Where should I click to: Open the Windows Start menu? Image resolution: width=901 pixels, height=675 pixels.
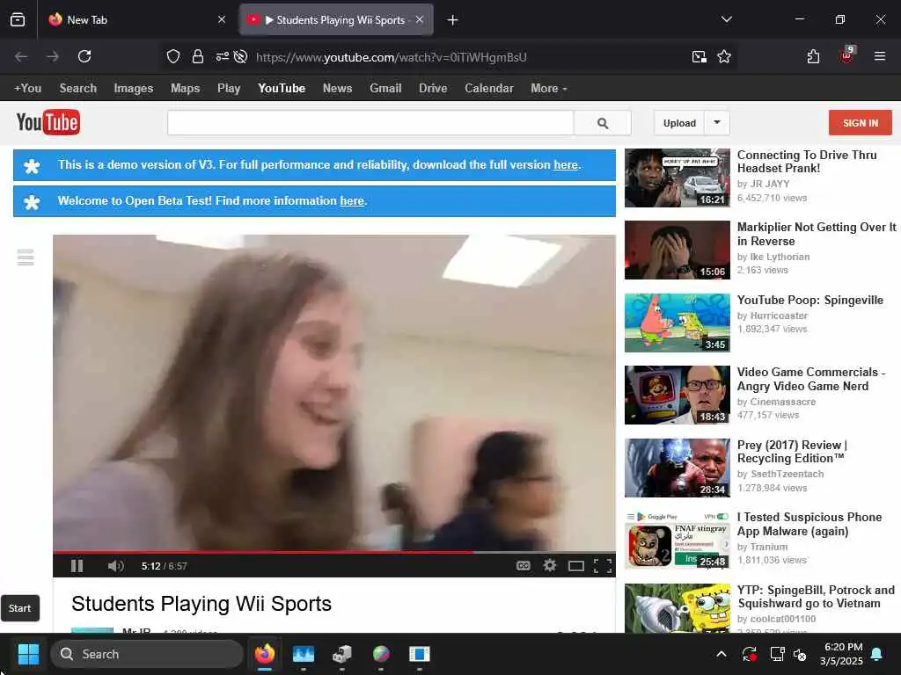pos(28,654)
